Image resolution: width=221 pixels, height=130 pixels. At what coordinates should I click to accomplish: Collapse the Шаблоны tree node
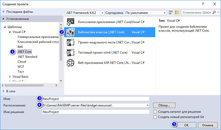5,27
